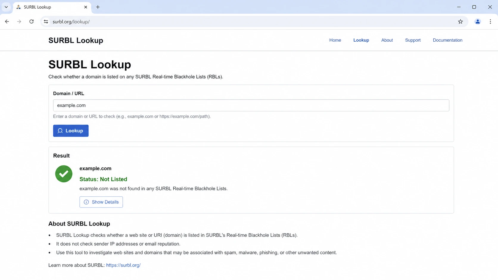
Task: Follow the https://surbl.org/ link
Action: click(x=123, y=265)
